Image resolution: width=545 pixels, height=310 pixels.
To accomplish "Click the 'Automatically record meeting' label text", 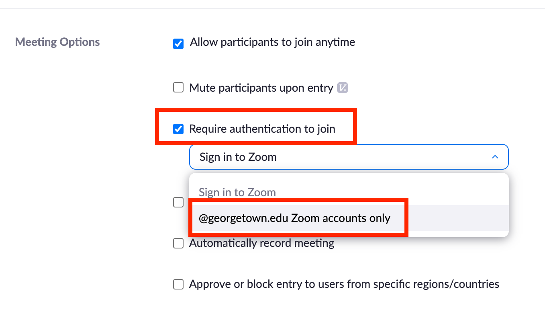I will [x=261, y=243].
